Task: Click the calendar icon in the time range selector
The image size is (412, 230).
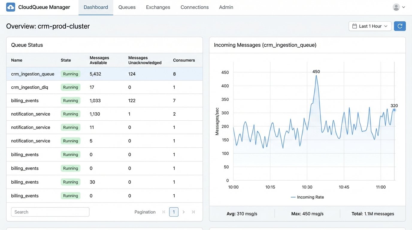Action: (355, 26)
